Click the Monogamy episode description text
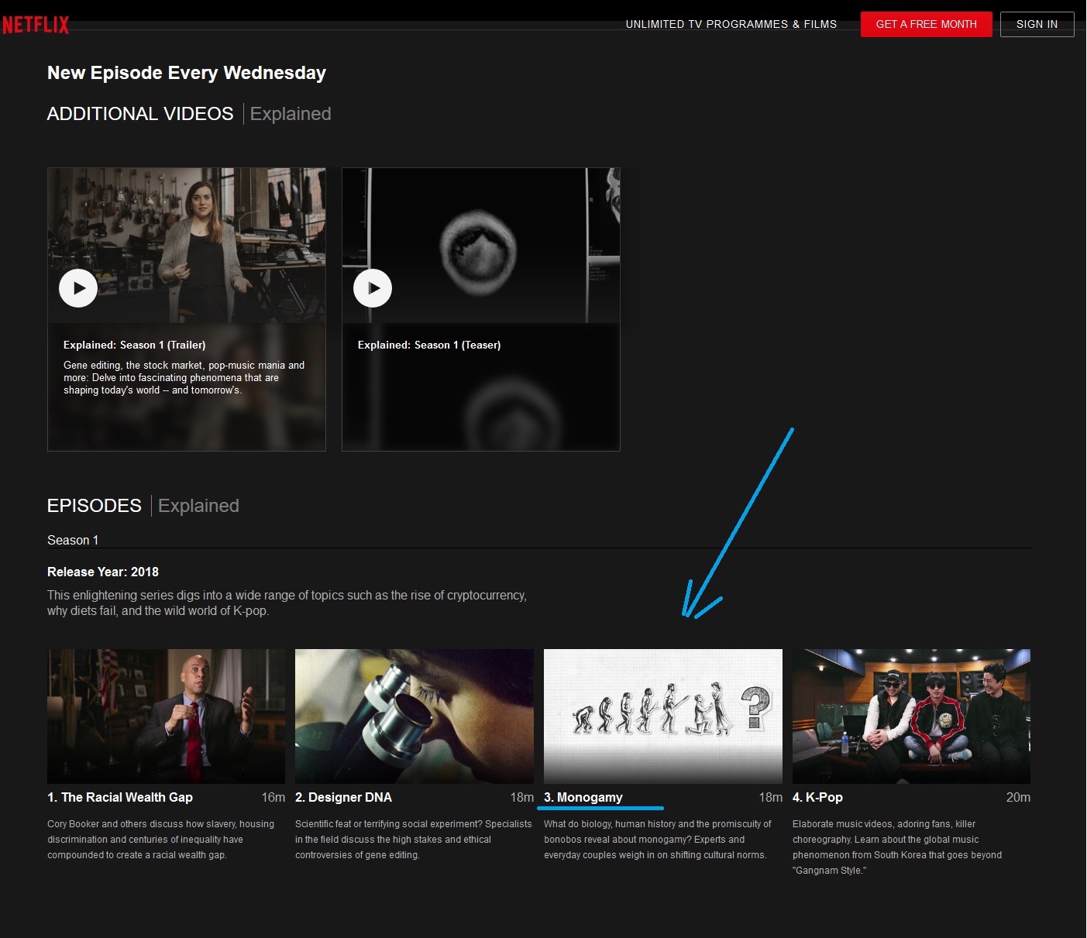 pyautogui.click(x=657, y=840)
